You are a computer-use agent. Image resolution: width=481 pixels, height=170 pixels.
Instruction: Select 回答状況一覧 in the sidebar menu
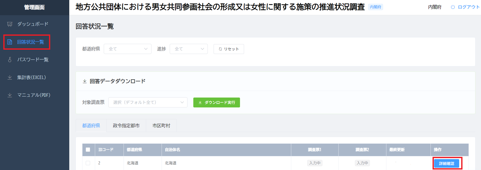[x=35, y=42]
